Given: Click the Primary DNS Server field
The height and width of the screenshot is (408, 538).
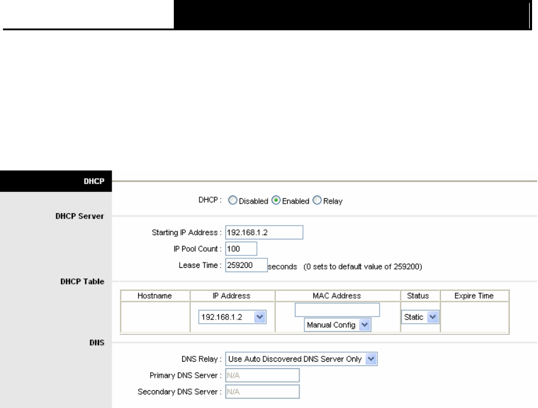Looking at the screenshot, I should (263, 375).
